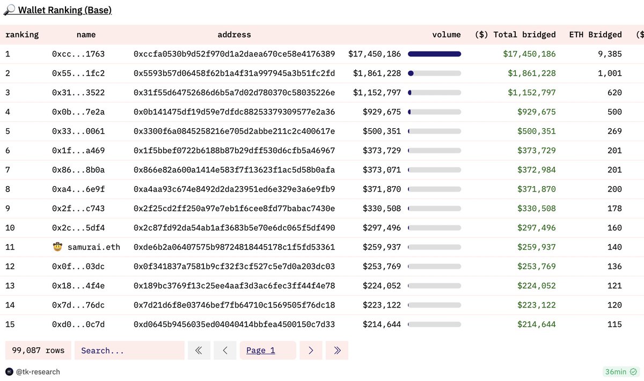The height and width of the screenshot is (381, 644).
Task: Click the magnifier emoji in the title
Action: 10,10
